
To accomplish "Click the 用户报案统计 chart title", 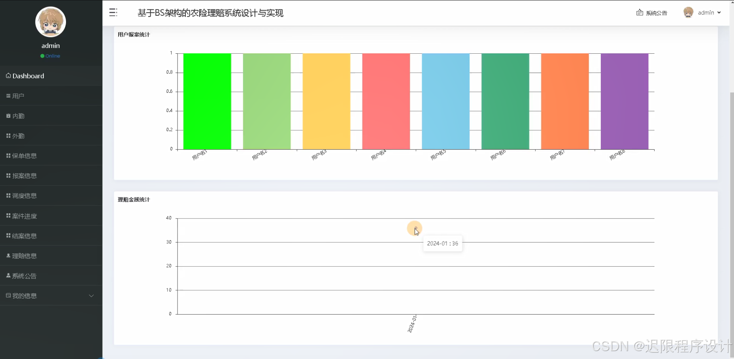I will [x=134, y=35].
